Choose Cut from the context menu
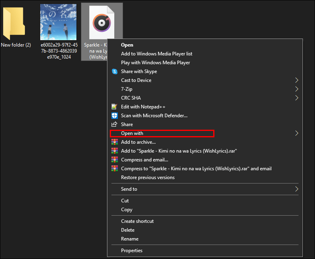 205,200
